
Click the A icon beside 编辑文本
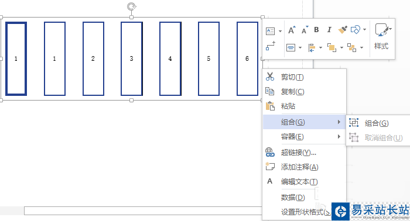pos(269,181)
